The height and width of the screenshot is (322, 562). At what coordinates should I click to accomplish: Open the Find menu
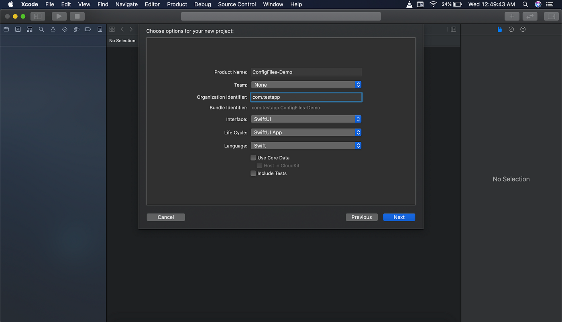click(x=103, y=4)
